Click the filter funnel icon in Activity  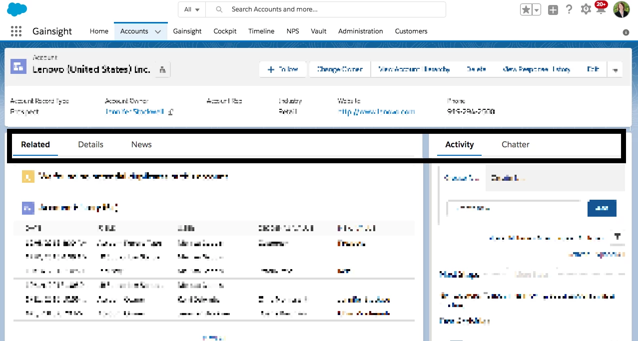point(617,237)
